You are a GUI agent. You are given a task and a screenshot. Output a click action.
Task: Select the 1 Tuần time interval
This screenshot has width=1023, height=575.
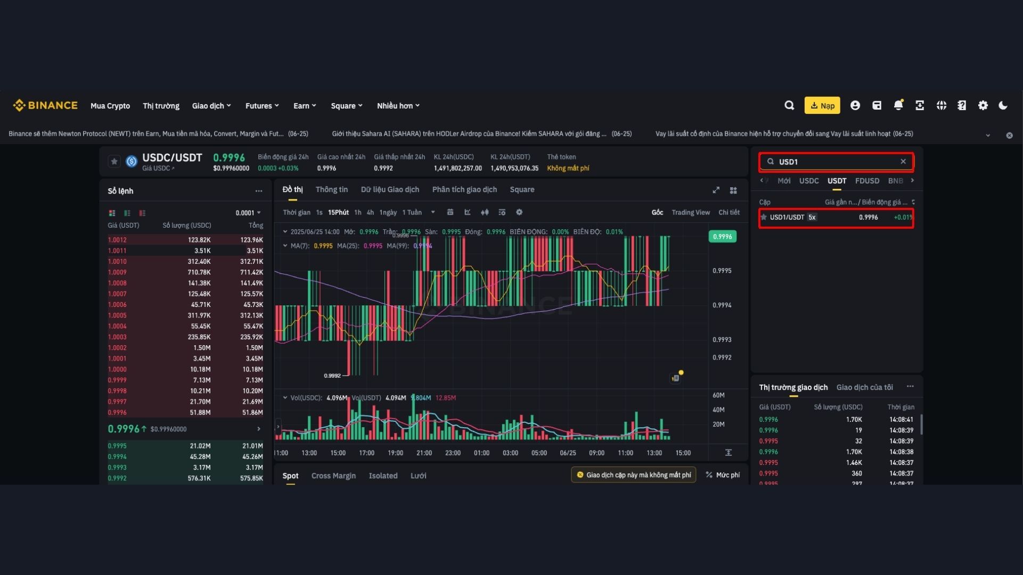tap(412, 212)
